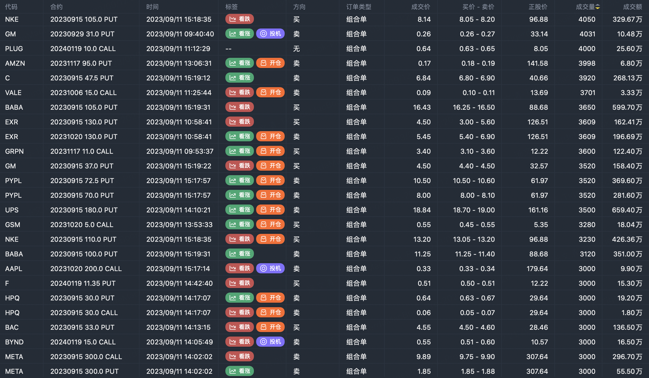This screenshot has height=378, width=649.
Task: Open the BABA 20230915 105.0 PUT contract
Action: (x=84, y=107)
